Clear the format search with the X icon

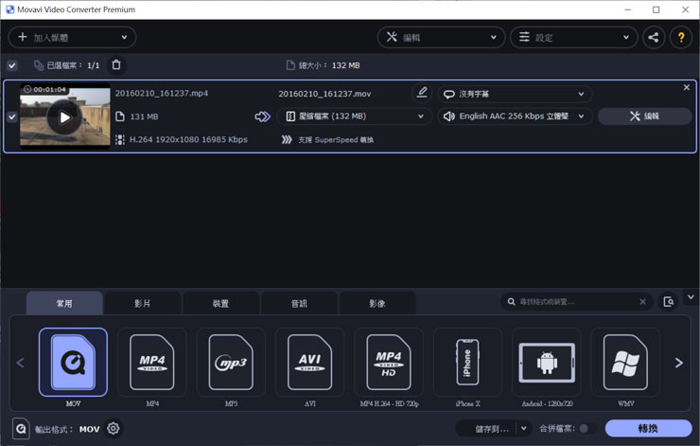642,302
